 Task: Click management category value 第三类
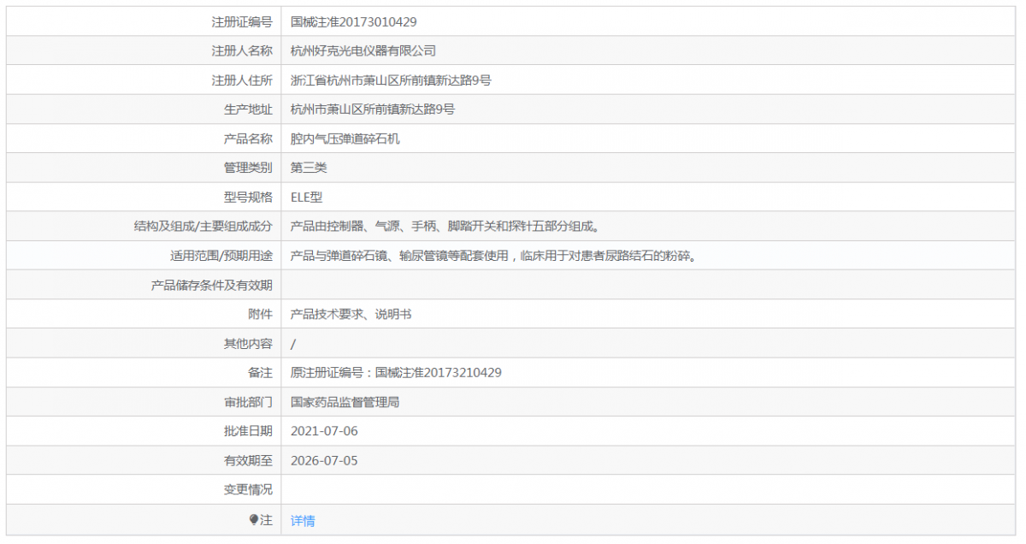point(309,168)
